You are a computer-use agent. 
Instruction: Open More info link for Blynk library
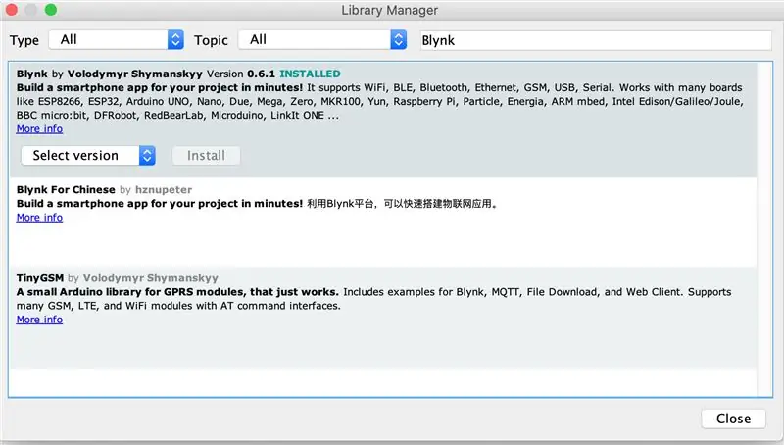[x=39, y=129]
